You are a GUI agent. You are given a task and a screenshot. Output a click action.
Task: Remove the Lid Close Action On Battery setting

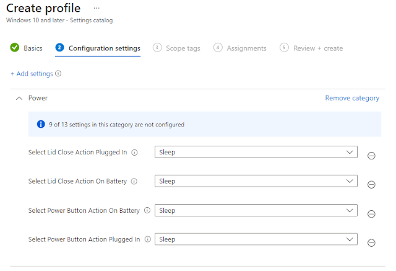pos(371,185)
